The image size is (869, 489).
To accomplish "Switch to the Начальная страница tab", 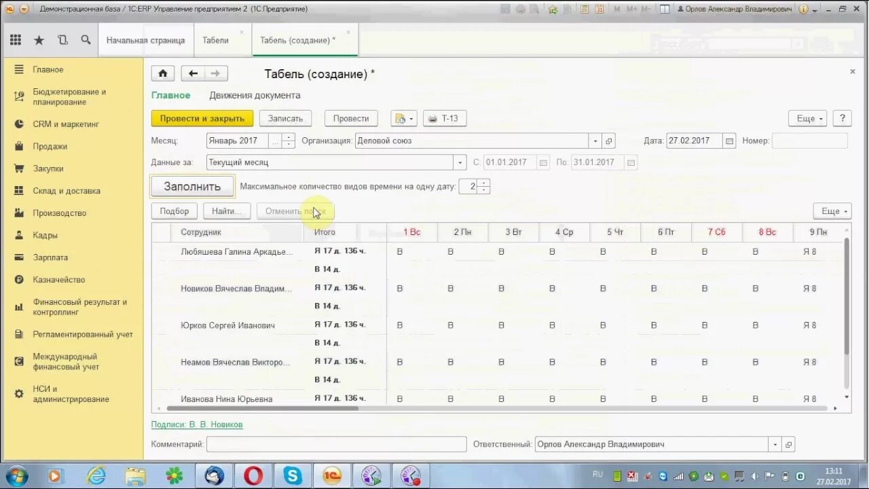I will click(145, 40).
